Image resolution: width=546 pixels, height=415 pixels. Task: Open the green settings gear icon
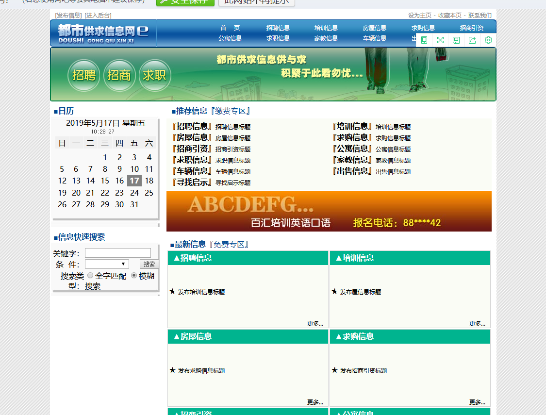click(488, 40)
